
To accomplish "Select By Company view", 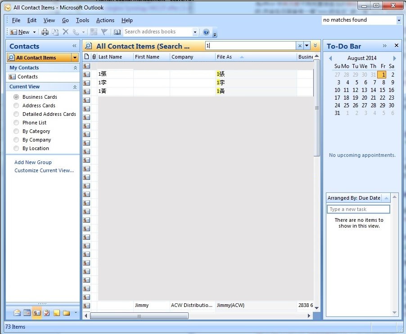I will pyautogui.click(x=16, y=140).
